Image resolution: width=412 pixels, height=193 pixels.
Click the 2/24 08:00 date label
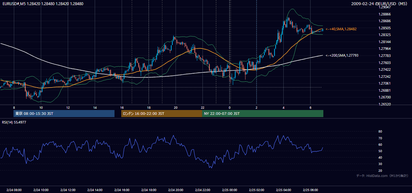14,190
